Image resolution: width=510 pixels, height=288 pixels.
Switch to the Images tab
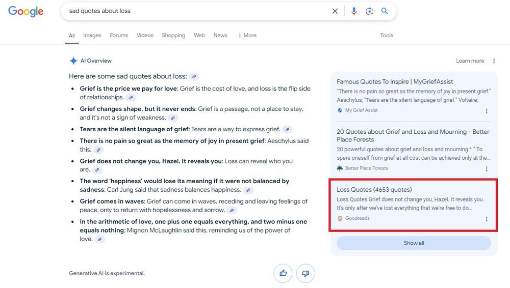tap(92, 35)
